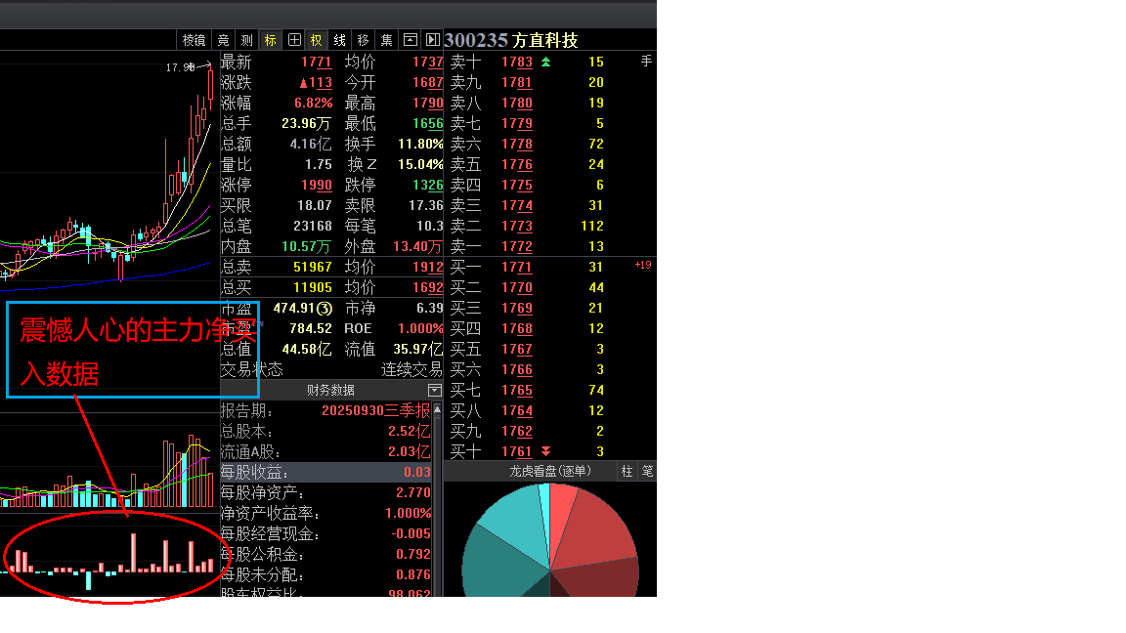Click the 外盘 value 13.40万
1126x633 pixels.
[417, 246]
